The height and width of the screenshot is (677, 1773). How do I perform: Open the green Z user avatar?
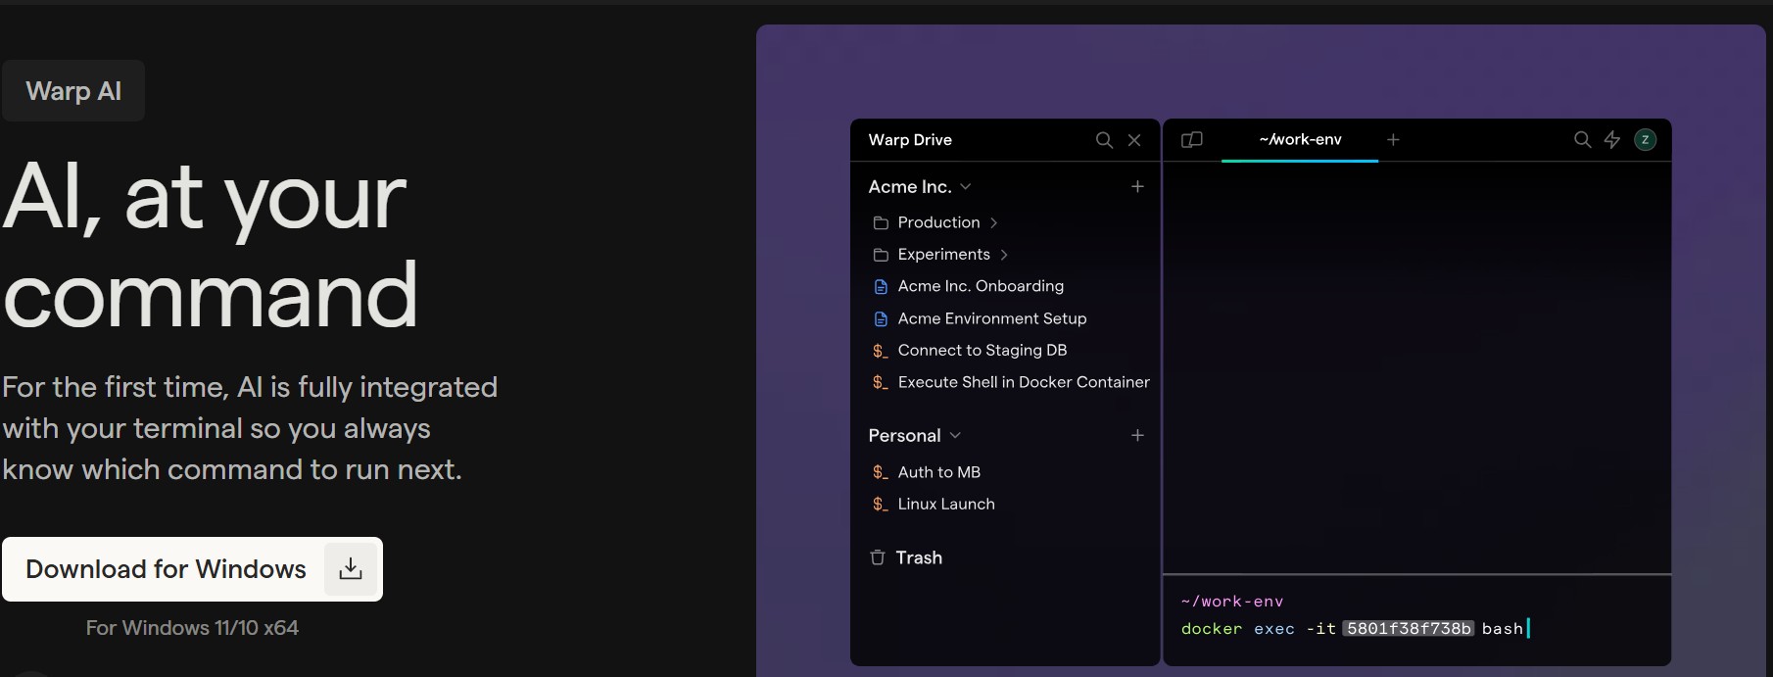(x=1646, y=140)
